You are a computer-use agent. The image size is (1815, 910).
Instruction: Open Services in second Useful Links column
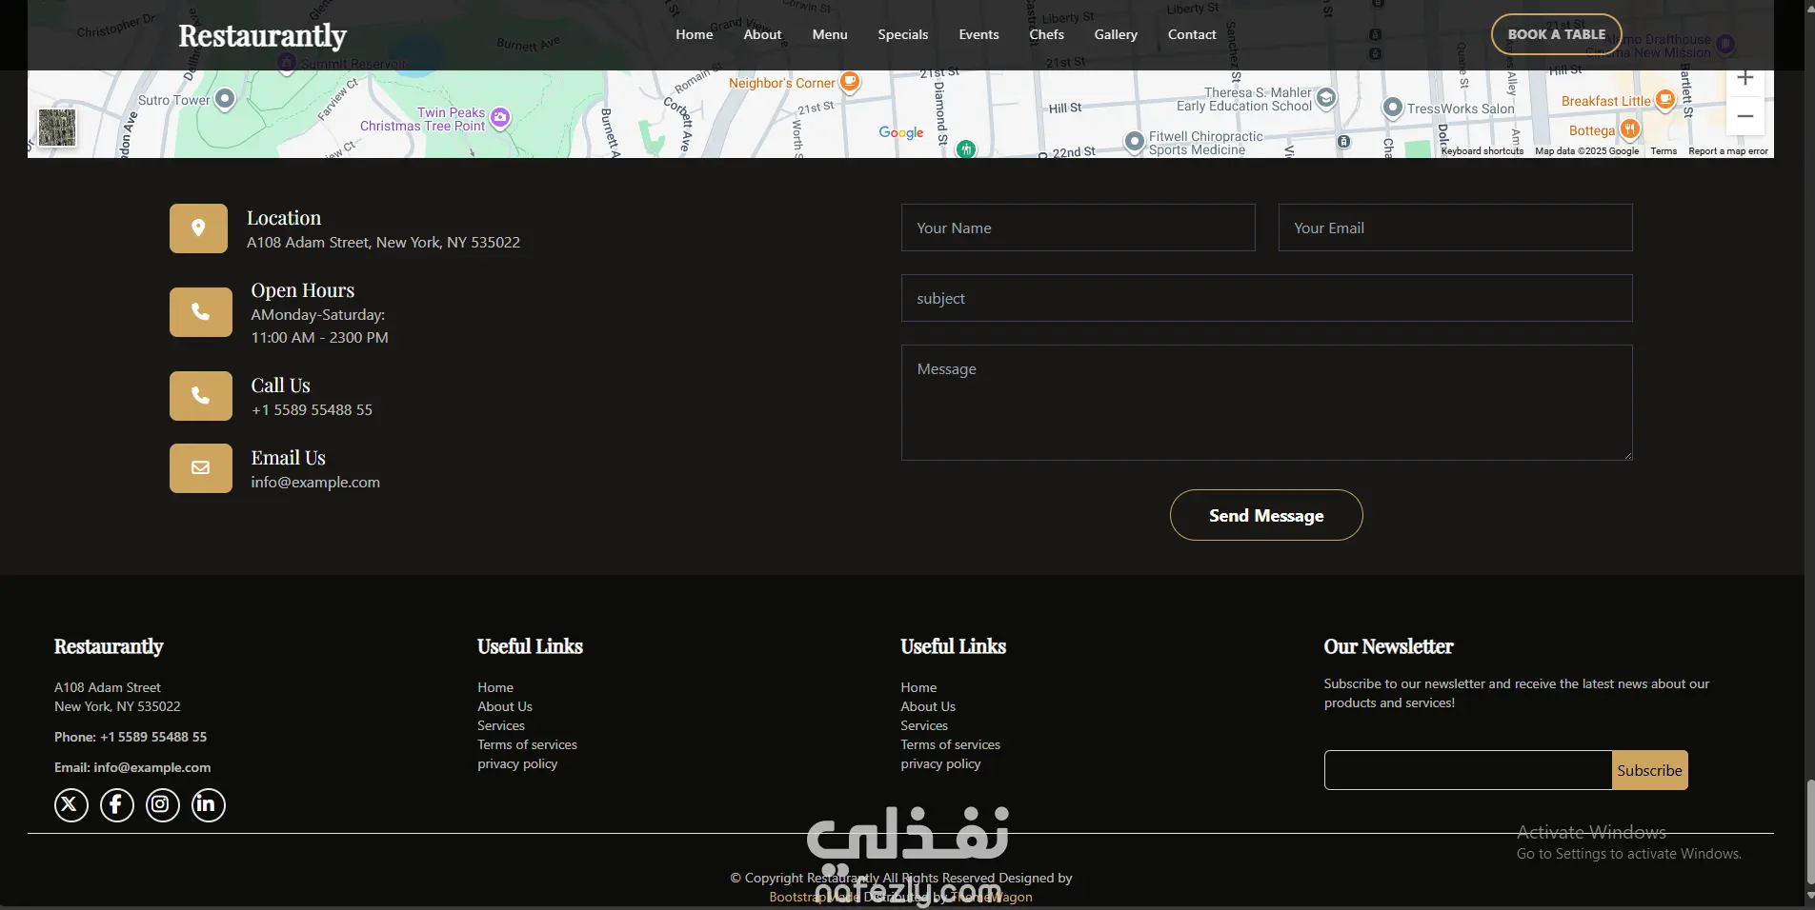point(924,725)
